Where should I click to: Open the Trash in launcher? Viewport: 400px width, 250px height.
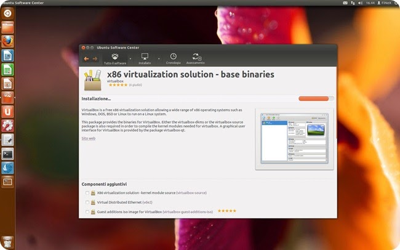click(x=7, y=243)
